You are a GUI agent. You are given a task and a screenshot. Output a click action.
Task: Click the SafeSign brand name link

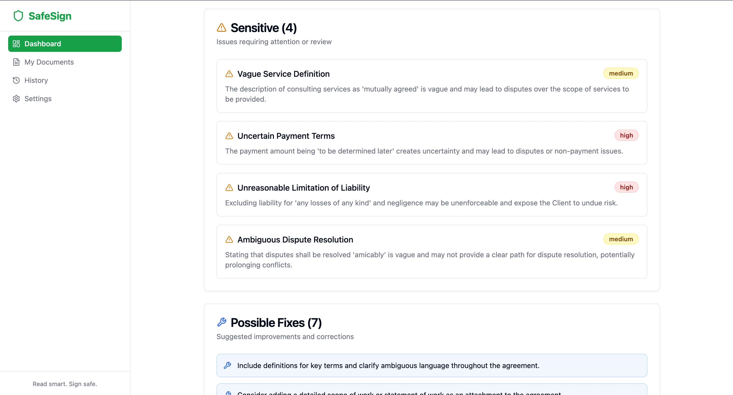[50, 16]
